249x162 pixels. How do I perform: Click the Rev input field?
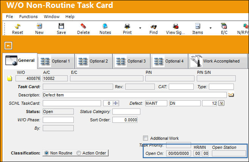point(140,87)
